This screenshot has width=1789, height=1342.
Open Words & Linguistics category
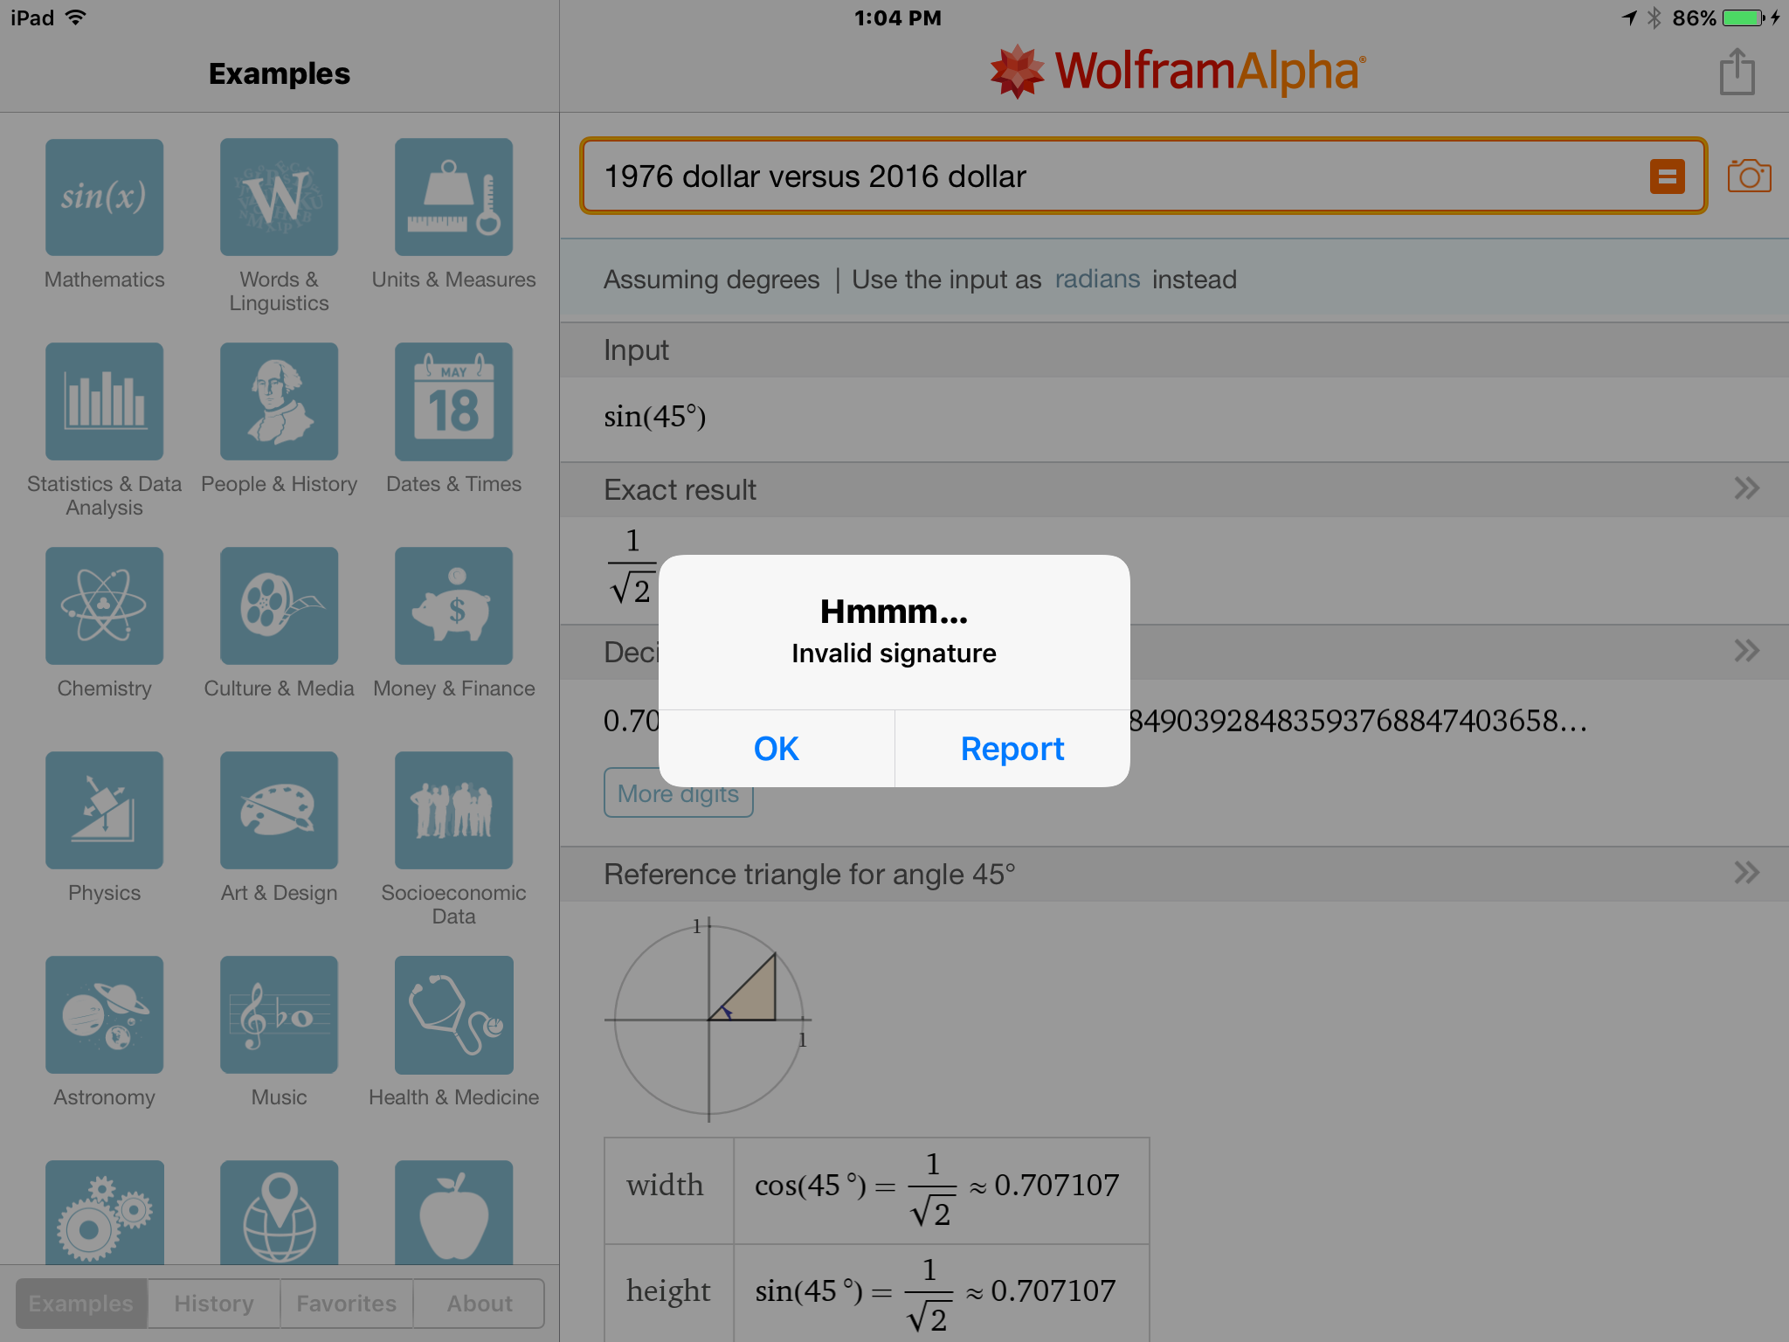tap(279, 197)
